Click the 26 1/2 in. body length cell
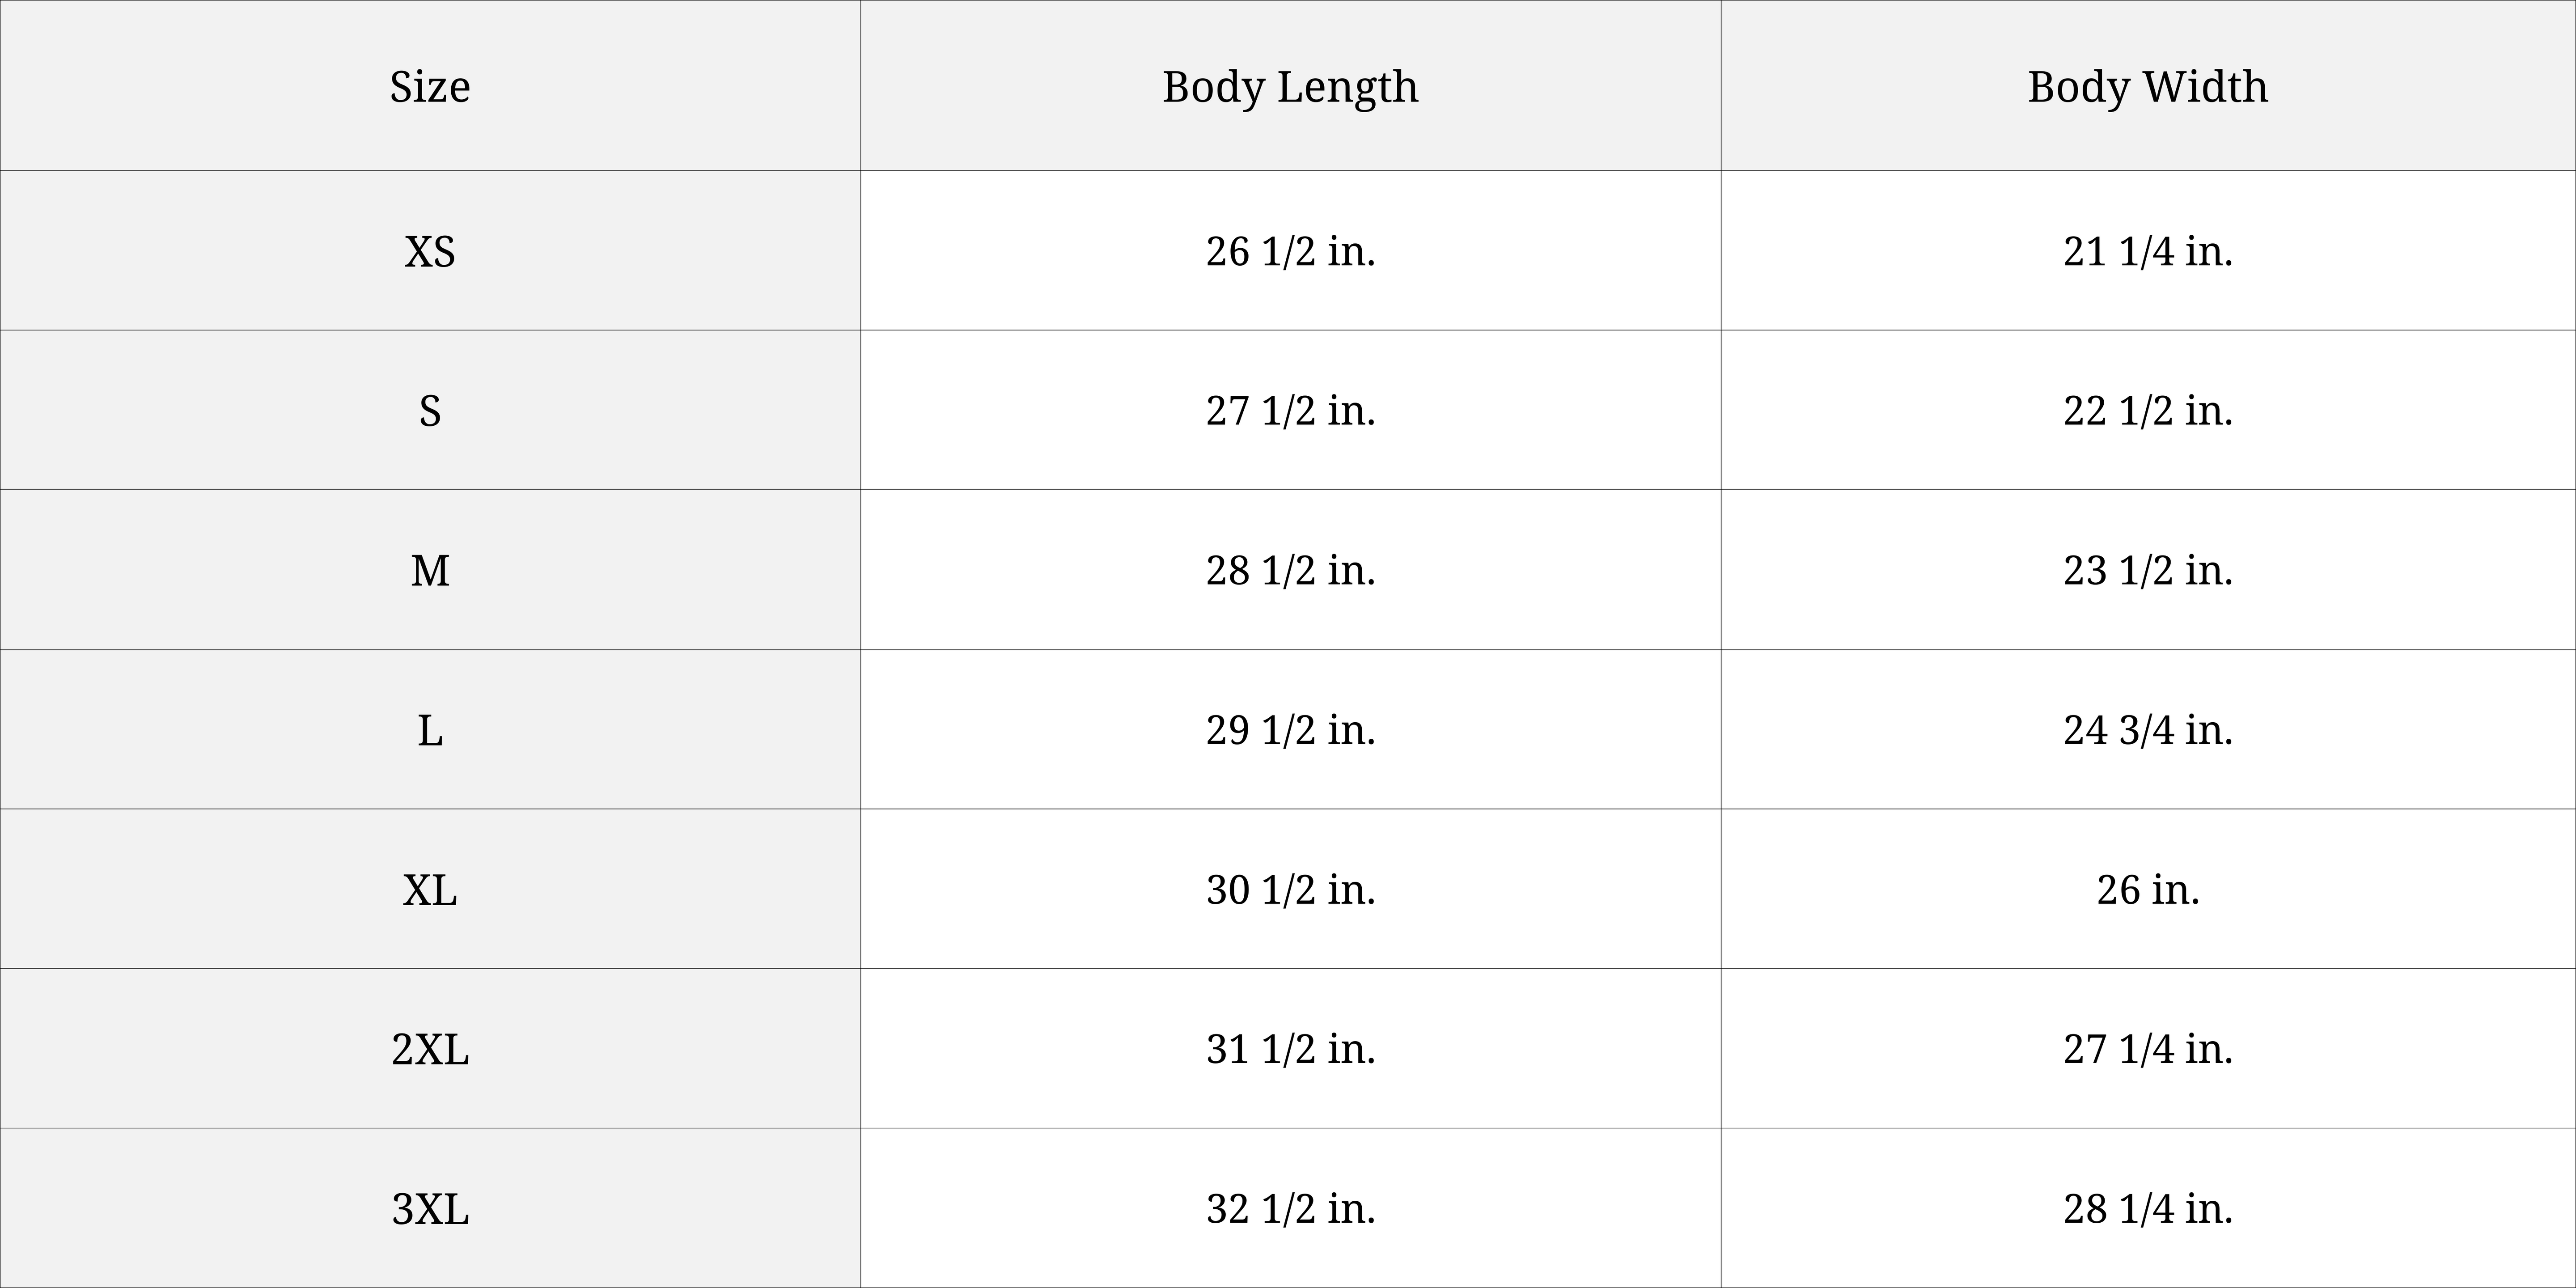 [1290, 251]
